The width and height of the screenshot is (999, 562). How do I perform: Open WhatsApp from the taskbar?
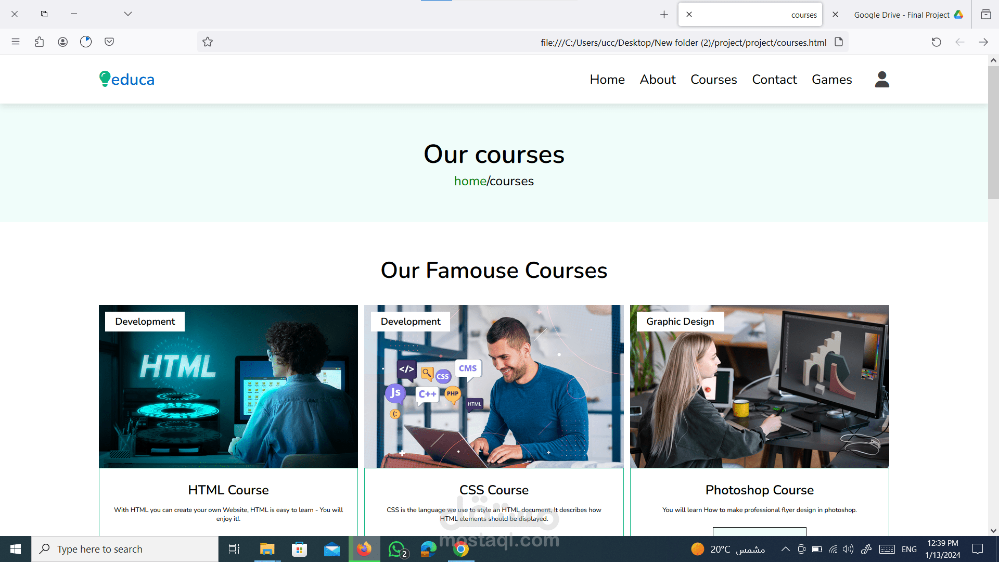pos(398,549)
